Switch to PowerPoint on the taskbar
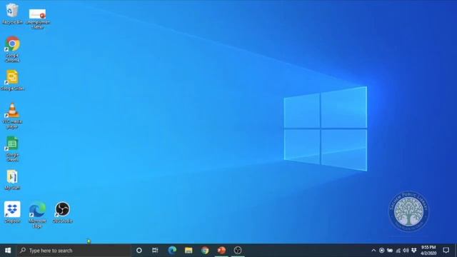This screenshot has height=257, width=457. pos(221,251)
